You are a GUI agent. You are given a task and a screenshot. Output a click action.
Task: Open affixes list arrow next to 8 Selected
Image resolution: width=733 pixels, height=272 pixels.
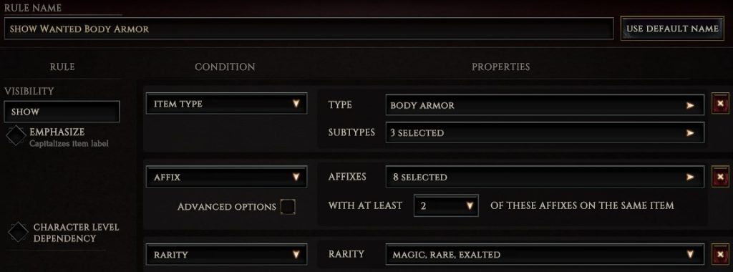(x=690, y=177)
